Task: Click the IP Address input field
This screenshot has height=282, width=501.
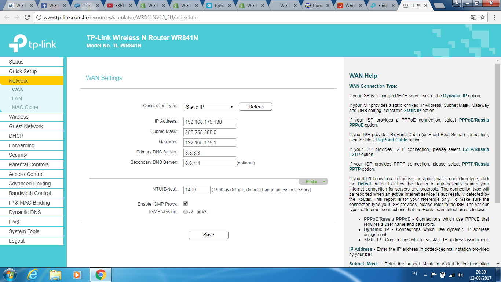Action: tap(210, 122)
